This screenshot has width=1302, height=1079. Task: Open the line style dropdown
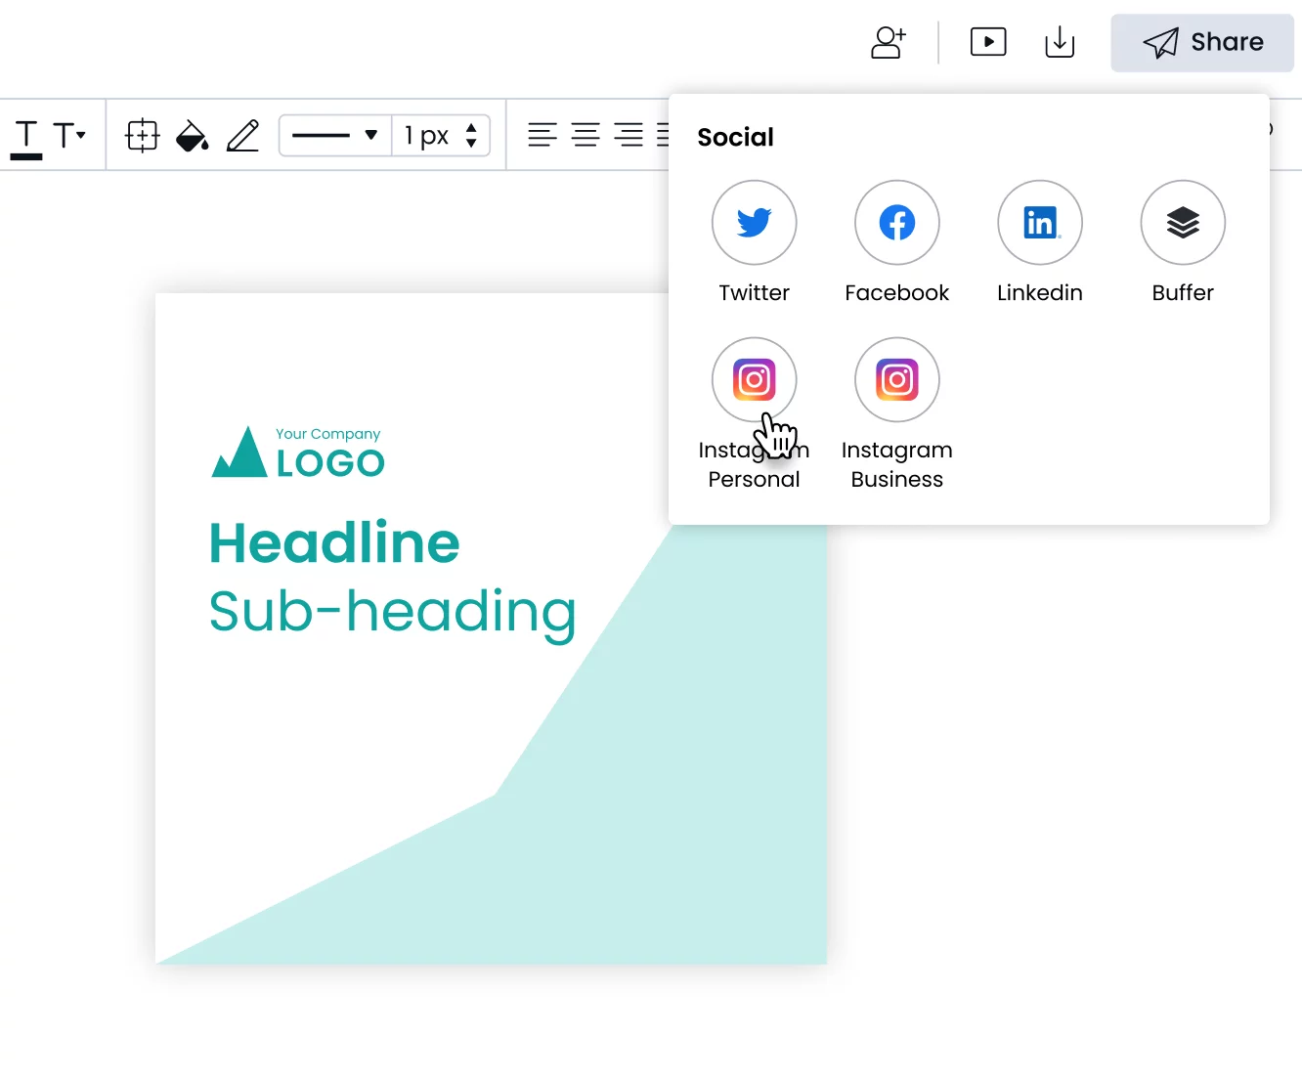coord(335,135)
